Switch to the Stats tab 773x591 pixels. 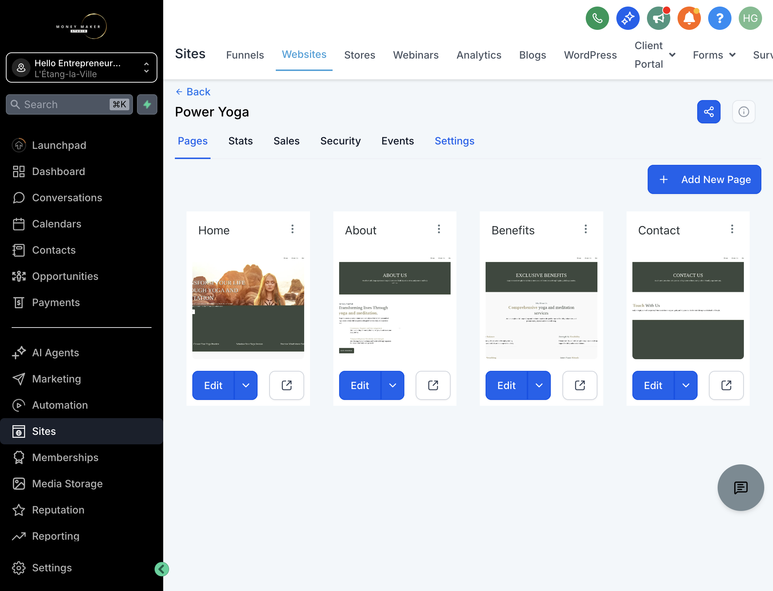click(240, 141)
